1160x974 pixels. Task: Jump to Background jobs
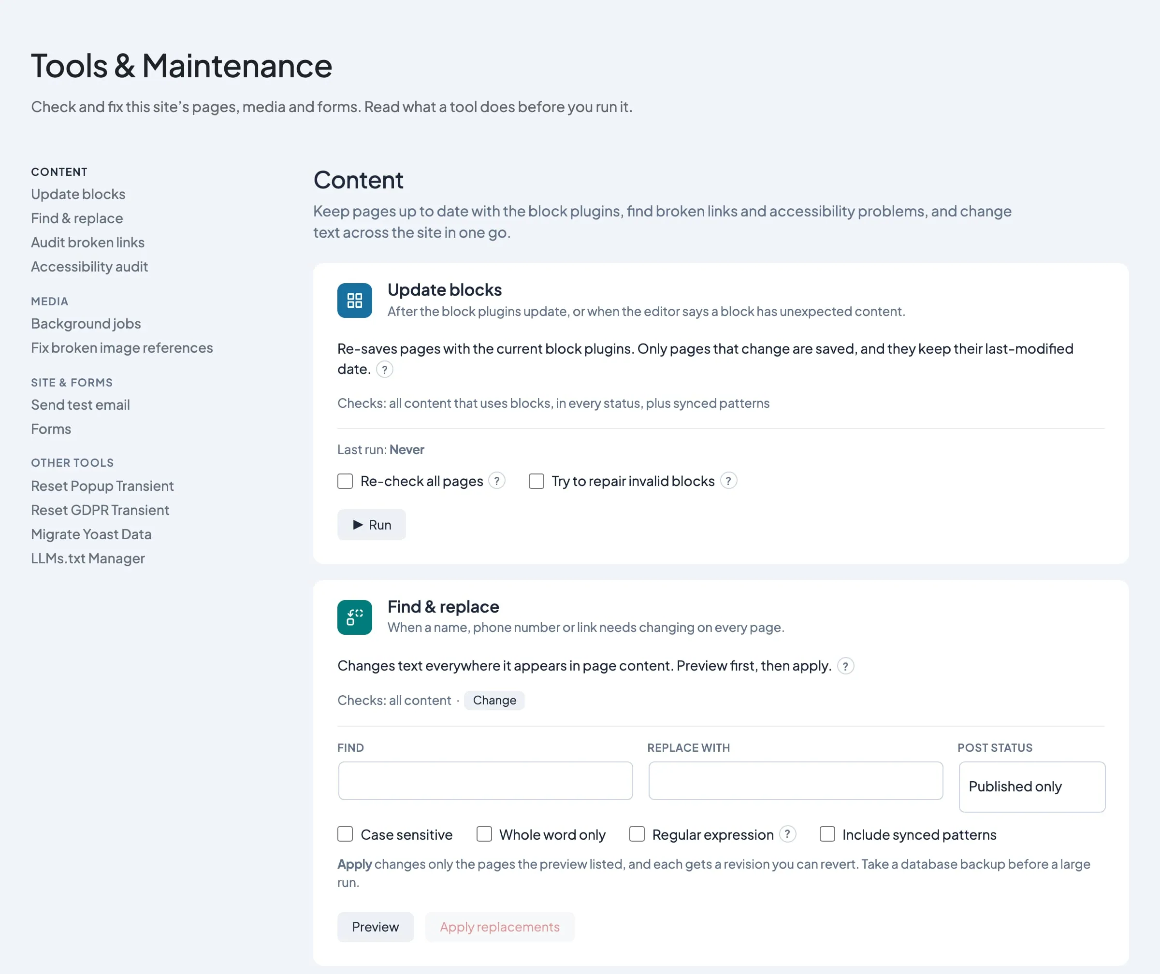click(x=86, y=324)
